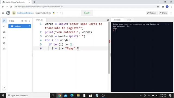
Task: Open the Settings gear sidebar icon
Action: (x=4, y=43)
